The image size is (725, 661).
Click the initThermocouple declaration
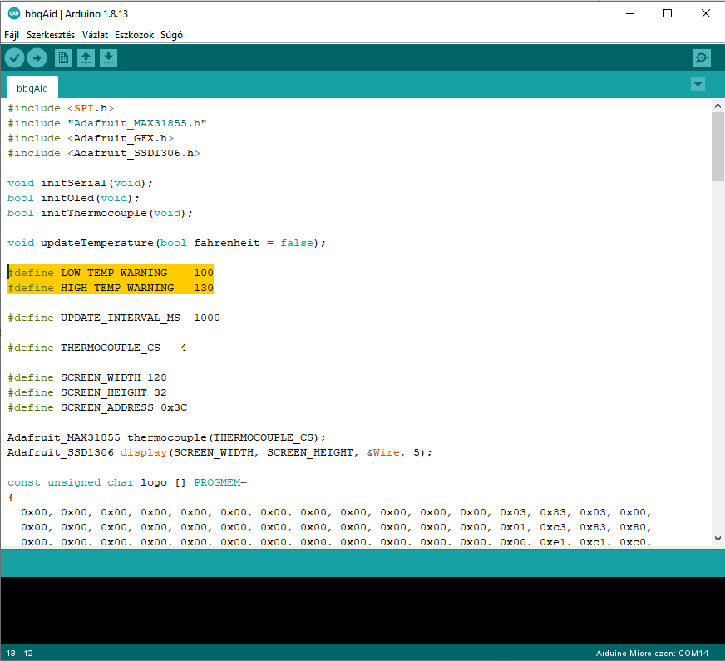pyautogui.click(x=101, y=213)
